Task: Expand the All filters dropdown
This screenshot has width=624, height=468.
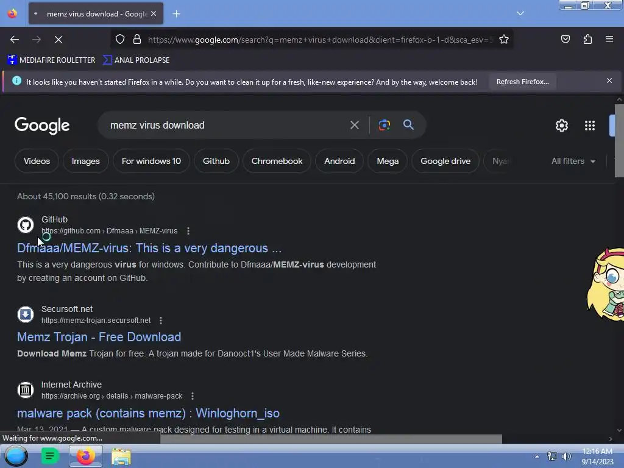Action: coord(573,161)
